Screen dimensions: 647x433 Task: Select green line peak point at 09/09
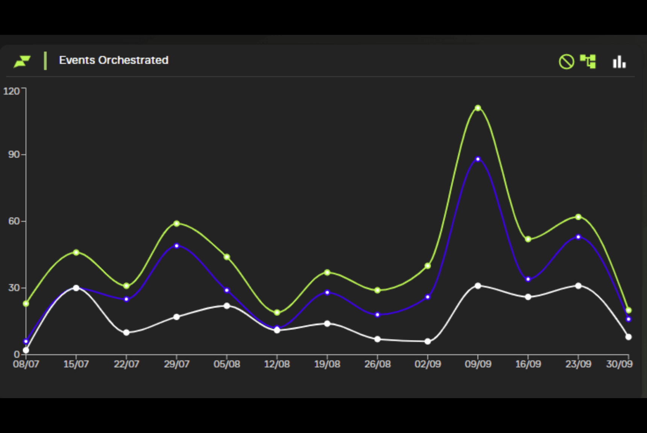(478, 108)
